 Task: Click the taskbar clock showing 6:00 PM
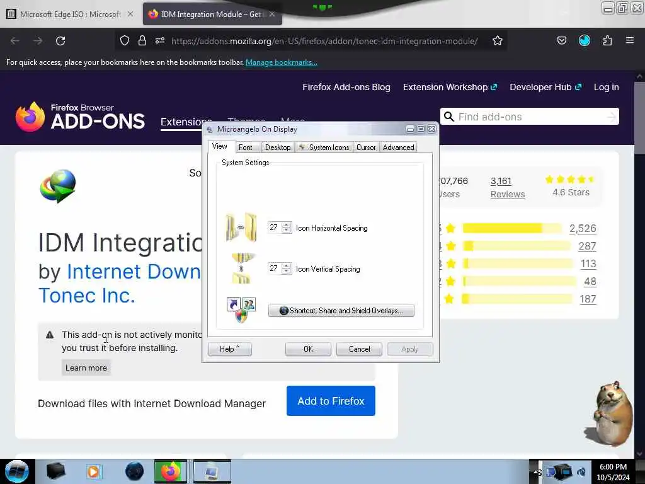tap(613, 472)
